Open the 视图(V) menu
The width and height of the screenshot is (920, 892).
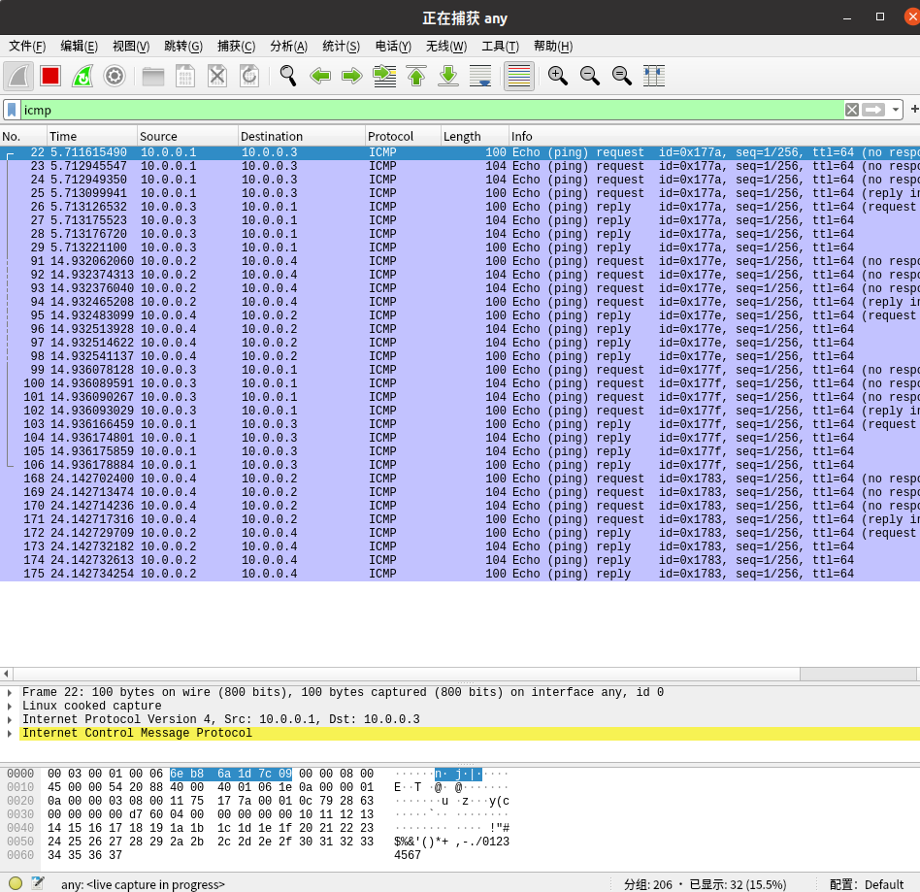click(131, 47)
